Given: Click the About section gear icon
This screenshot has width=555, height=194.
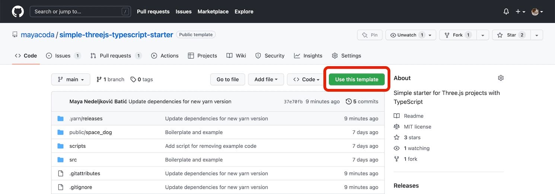Looking at the screenshot, I should pyautogui.click(x=501, y=78).
